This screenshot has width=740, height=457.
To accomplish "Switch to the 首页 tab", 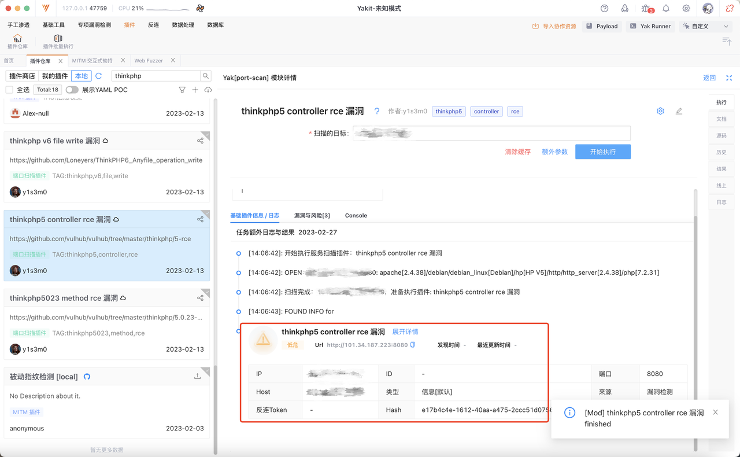I will click(9, 61).
